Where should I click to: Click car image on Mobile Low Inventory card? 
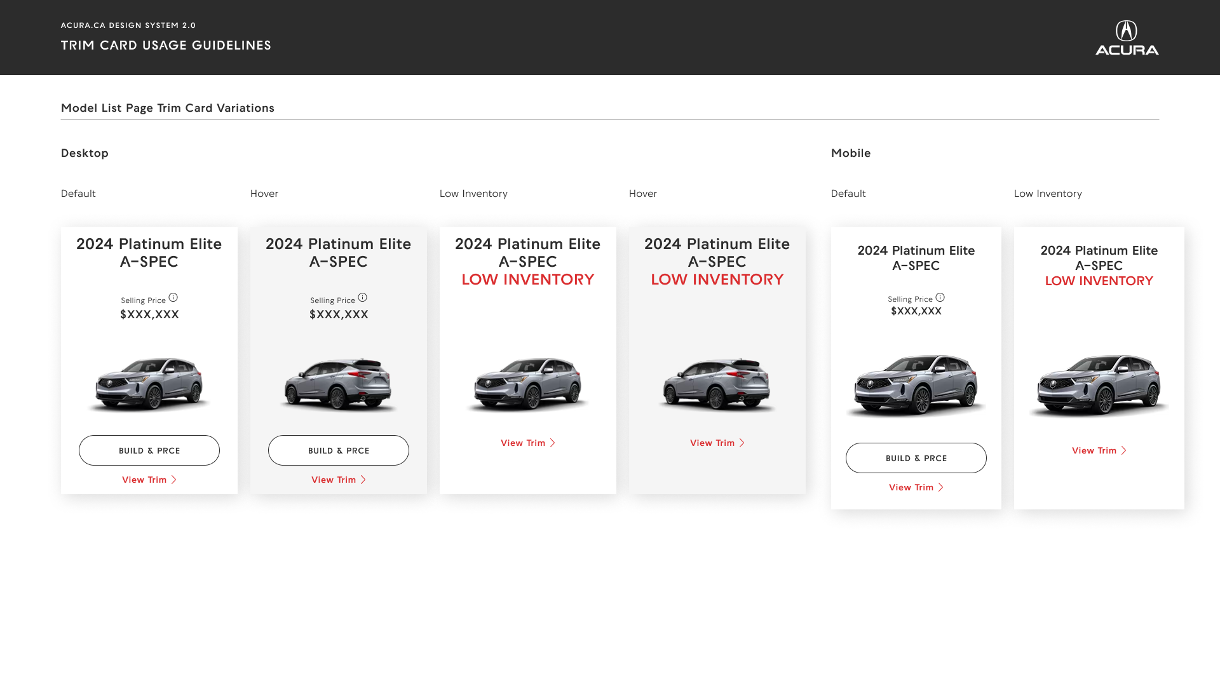pos(1099,386)
